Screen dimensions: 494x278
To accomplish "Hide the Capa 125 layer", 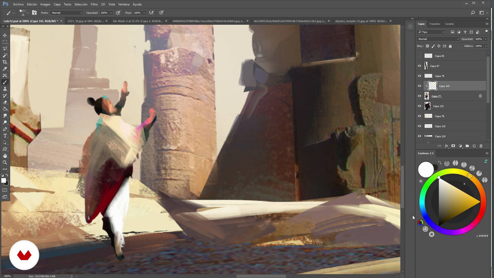I will click(419, 126).
